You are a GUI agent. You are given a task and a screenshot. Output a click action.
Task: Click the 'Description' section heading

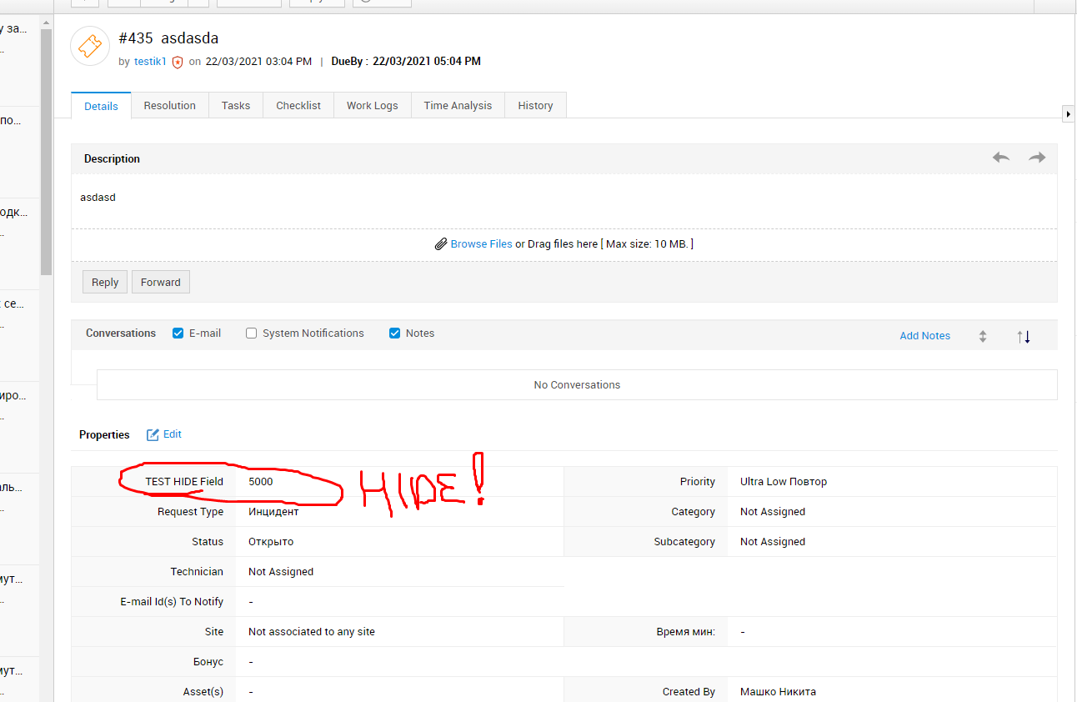pos(112,158)
